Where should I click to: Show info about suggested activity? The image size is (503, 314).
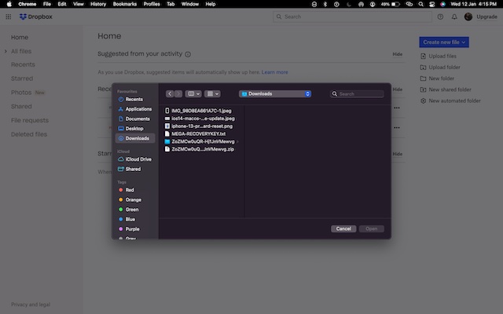point(188,54)
